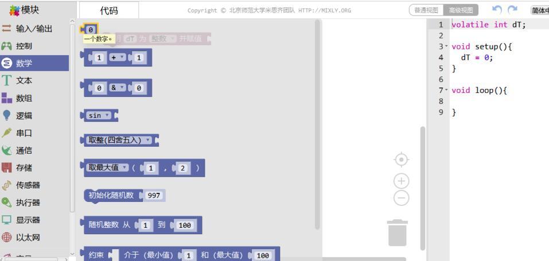Click the trash can icon

pyautogui.click(x=398, y=232)
